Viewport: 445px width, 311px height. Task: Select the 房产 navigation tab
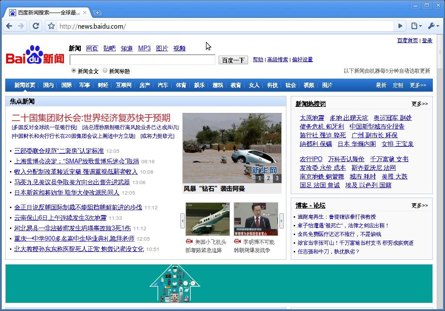click(x=145, y=85)
